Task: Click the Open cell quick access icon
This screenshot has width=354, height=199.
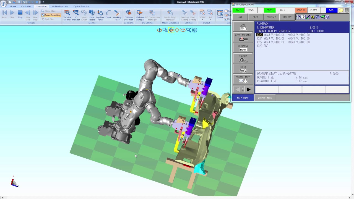Action: click(x=14, y=2)
